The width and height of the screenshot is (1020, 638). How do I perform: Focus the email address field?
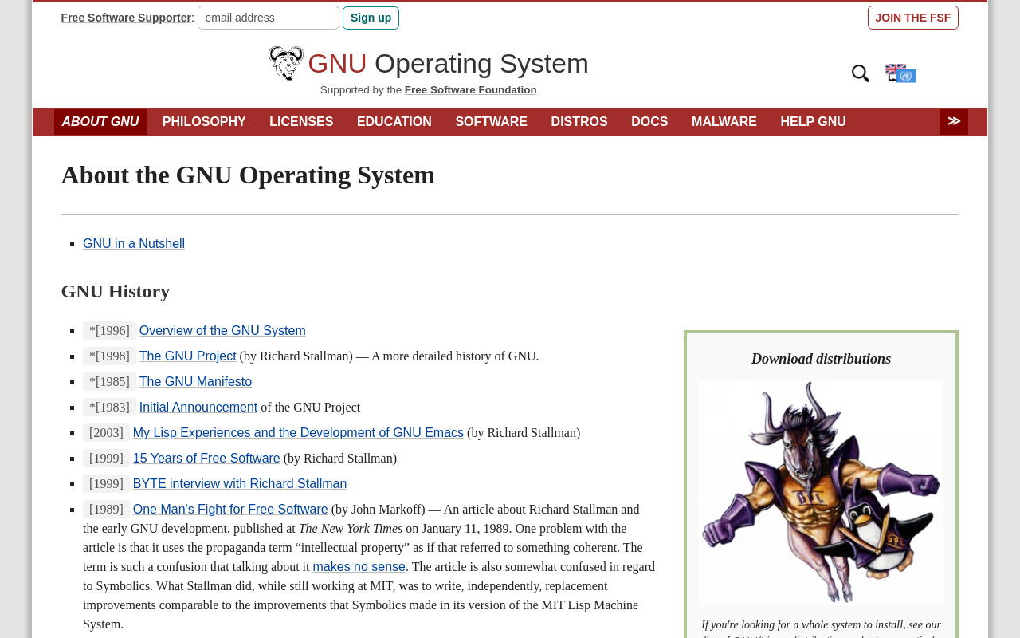coord(269,18)
